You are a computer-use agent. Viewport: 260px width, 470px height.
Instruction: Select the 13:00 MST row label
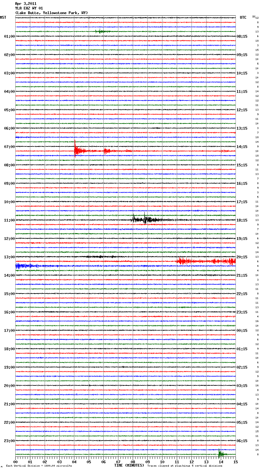point(9,257)
